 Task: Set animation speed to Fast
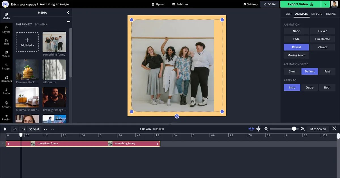tap(327, 71)
